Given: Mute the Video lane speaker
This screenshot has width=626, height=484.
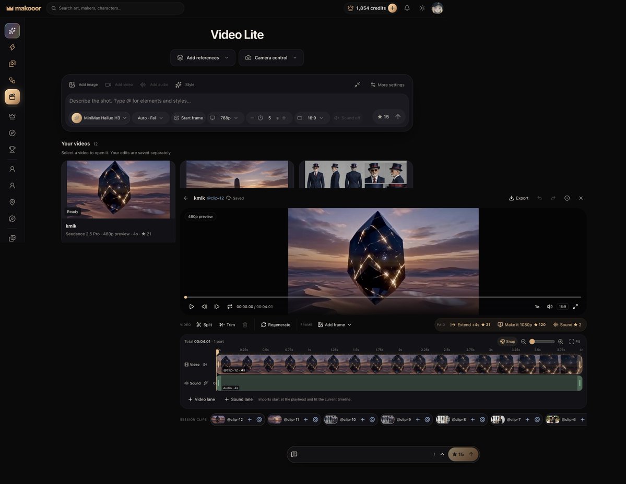Looking at the screenshot, I should [x=205, y=365].
